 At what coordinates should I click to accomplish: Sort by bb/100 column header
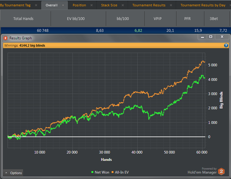125,19
